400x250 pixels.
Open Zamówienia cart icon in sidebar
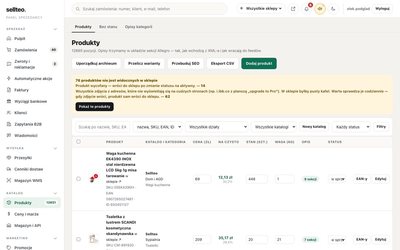point(9,50)
